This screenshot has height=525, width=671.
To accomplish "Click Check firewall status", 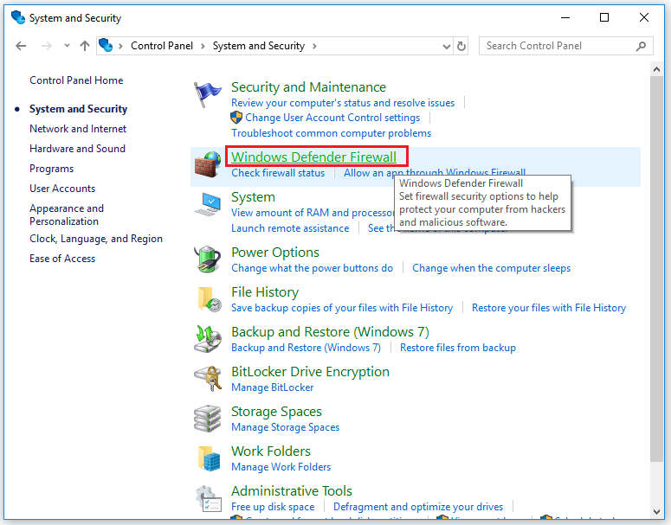I will click(x=278, y=173).
